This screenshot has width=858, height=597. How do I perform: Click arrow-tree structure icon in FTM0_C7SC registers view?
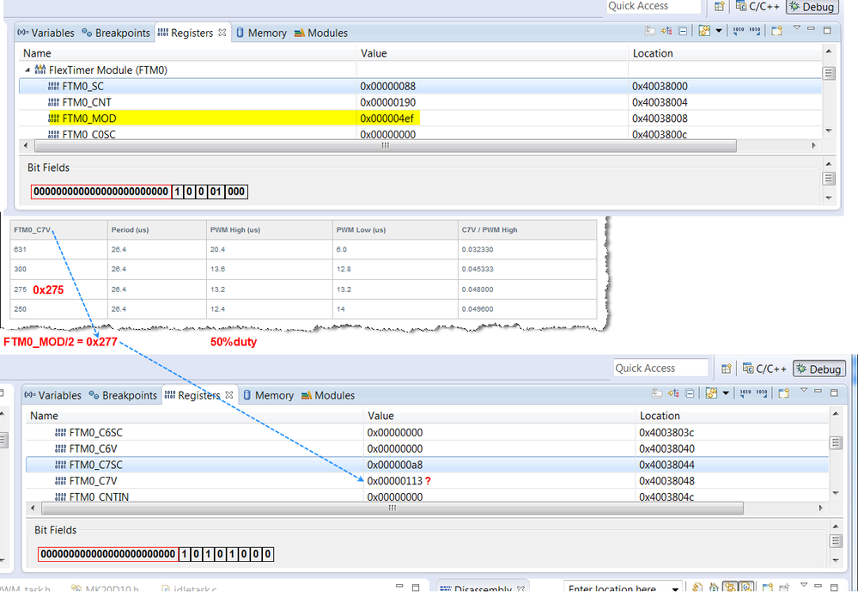click(673, 393)
